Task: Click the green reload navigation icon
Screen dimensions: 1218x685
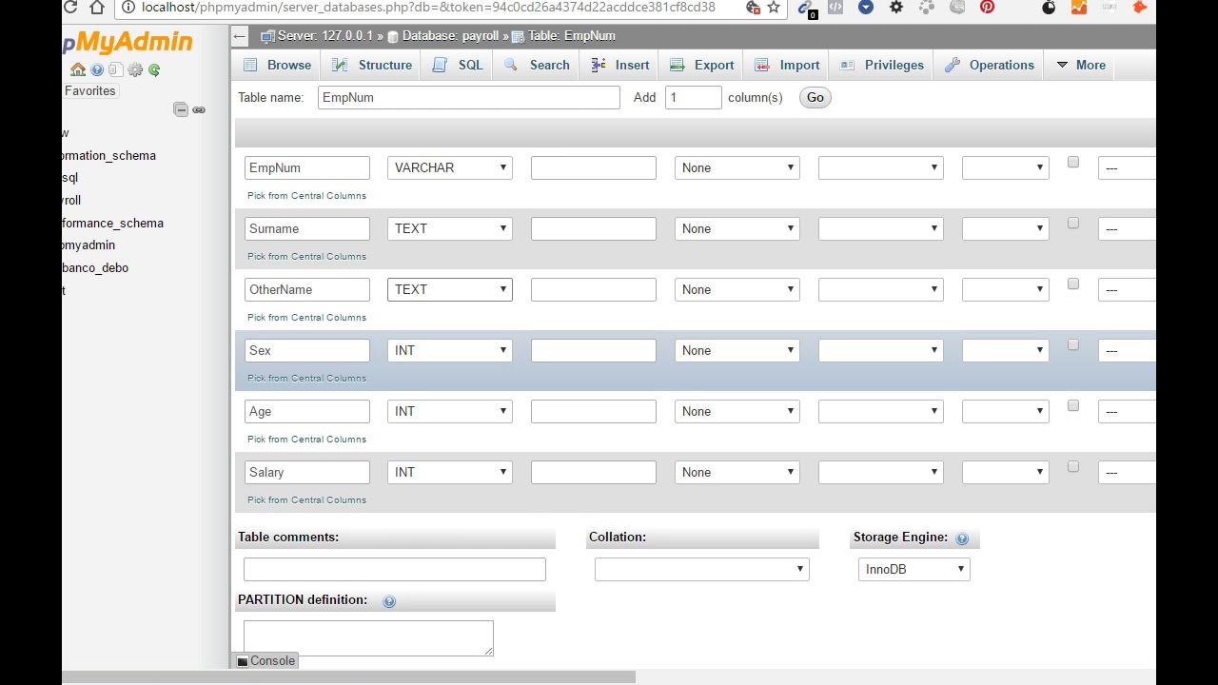Action: tap(154, 69)
